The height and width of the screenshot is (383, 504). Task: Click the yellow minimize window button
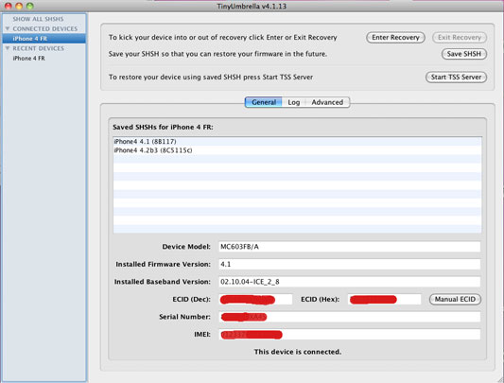[x=19, y=6]
